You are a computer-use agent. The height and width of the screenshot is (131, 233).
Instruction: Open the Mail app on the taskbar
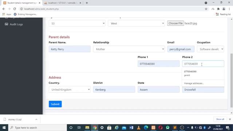pyautogui.click(x=124, y=128)
